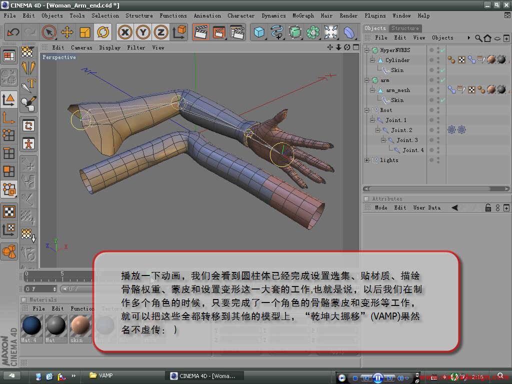
Task: Select the Joint.4 object
Action: pos(412,150)
